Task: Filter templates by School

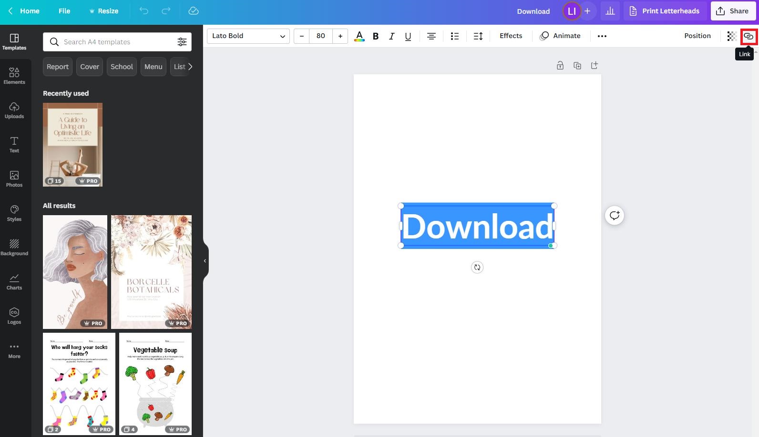Action: [x=122, y=67]
